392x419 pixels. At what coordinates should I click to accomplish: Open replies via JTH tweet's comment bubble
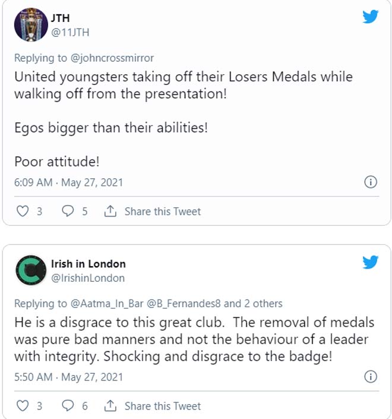pos(68,211)
